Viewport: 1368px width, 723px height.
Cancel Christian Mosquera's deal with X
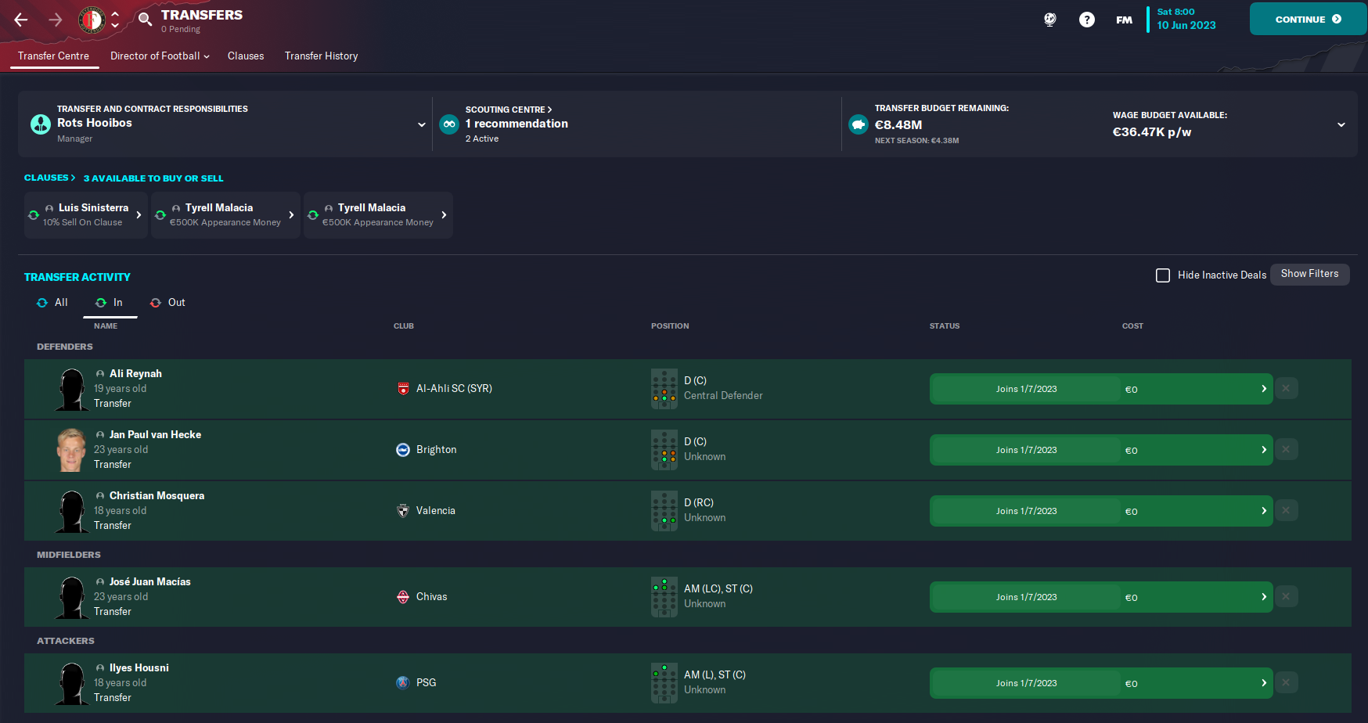(1286, 510)
